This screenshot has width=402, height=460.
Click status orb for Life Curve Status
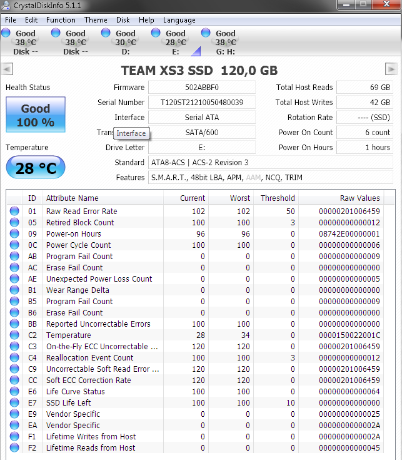click(x=14, y=391)
